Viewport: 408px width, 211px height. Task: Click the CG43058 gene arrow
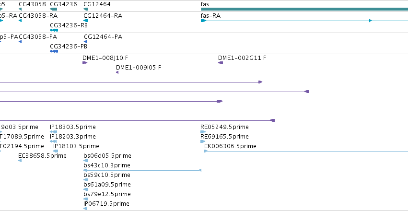point(20,9)
